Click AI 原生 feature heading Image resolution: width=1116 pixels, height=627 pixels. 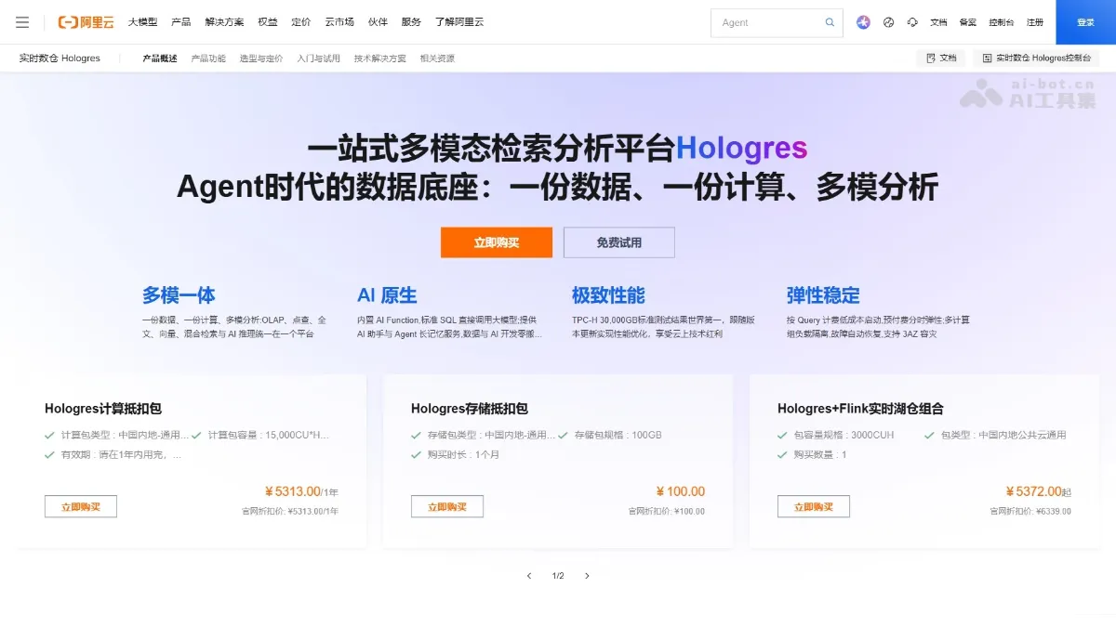click(387, 295)
